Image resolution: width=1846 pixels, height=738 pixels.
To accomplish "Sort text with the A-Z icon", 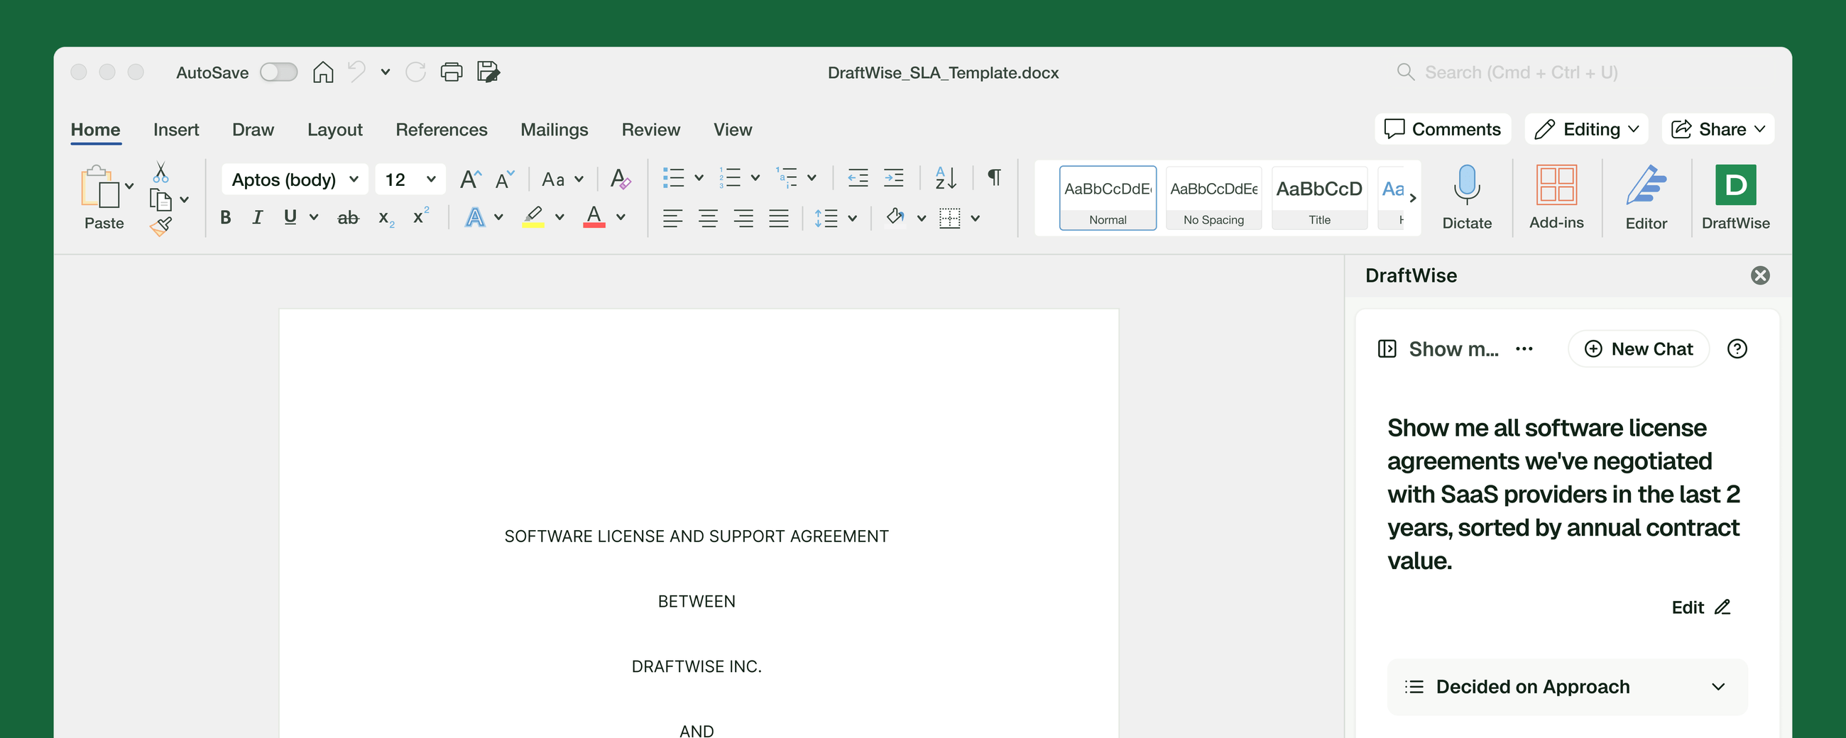I will point(945,177).
